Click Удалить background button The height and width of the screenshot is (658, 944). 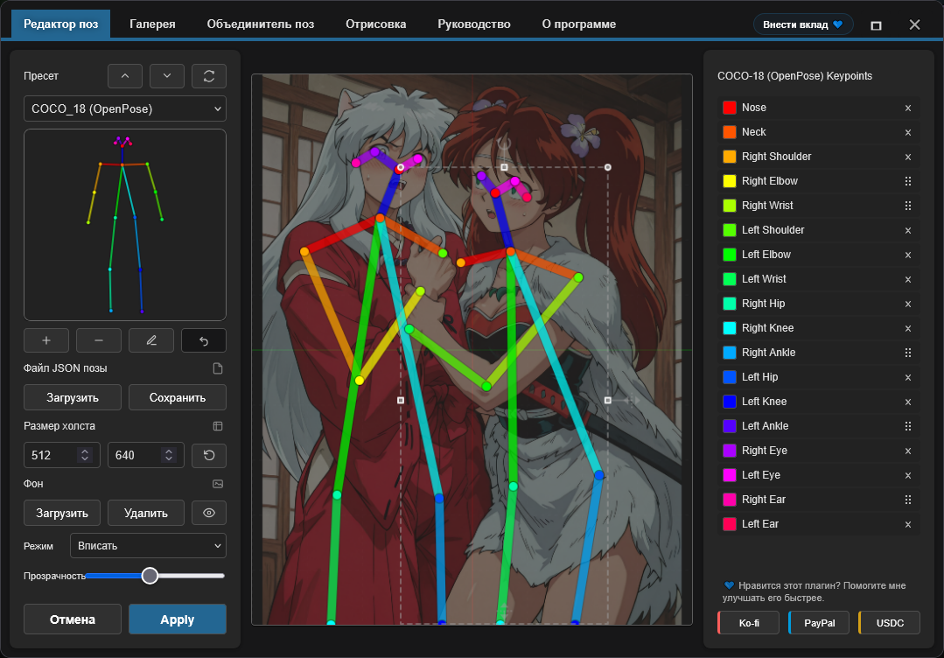click(x=146, y=513)
